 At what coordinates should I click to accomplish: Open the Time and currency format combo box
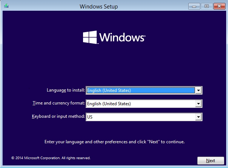point(144,104)
